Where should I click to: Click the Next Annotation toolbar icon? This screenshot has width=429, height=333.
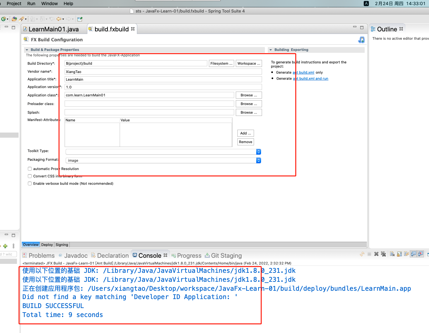tap(32, 19)
